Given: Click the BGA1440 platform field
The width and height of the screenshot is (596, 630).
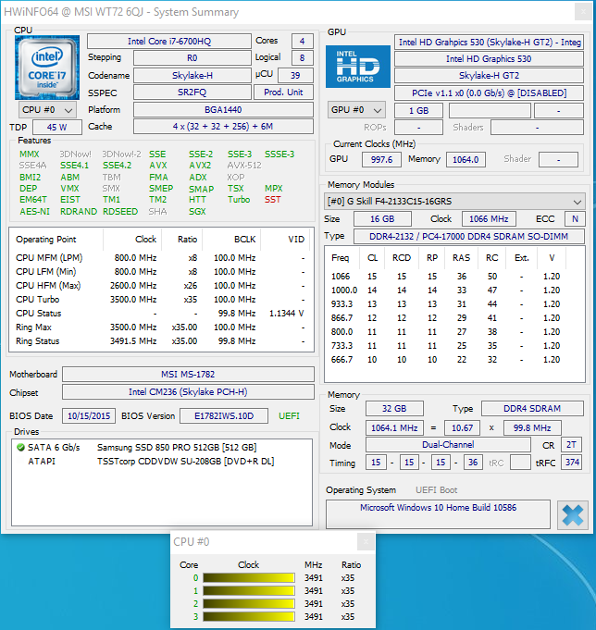Looking at the screenshot, I should 223,109.
